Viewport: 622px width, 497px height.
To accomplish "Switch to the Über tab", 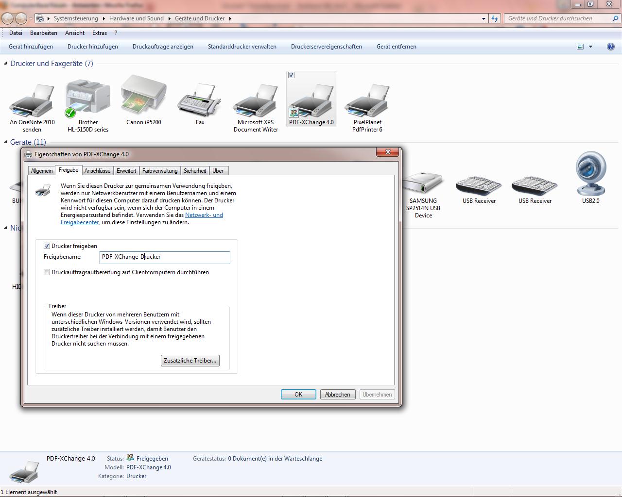I will pos(218,171).
